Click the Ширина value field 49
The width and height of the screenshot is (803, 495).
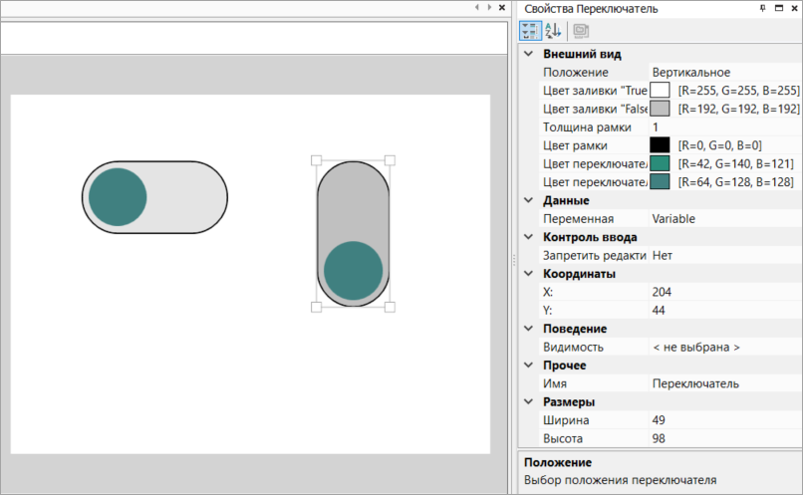point(724,420)
